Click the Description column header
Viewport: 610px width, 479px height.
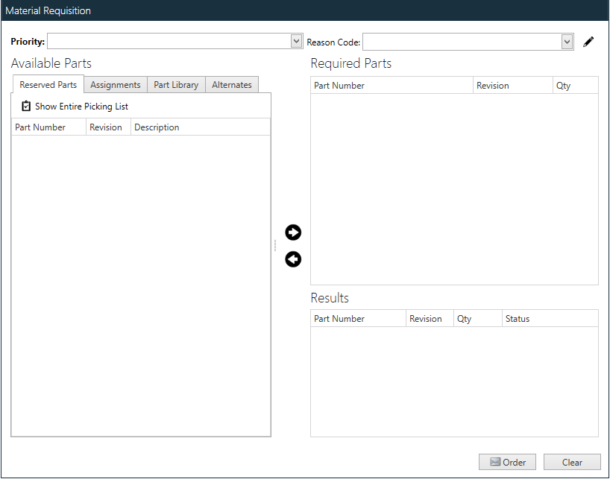click(157, 127)
